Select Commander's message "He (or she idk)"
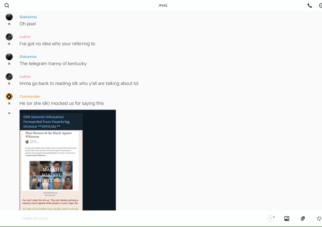Viewport: 322px width, 227px height. click(x=61, y=103)
